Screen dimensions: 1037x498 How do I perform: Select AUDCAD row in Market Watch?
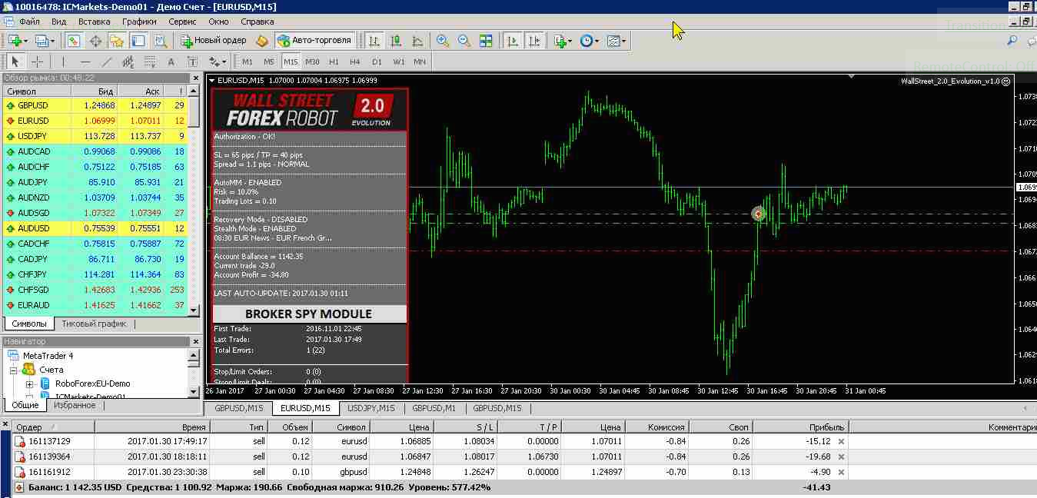(x=95, y=151)
